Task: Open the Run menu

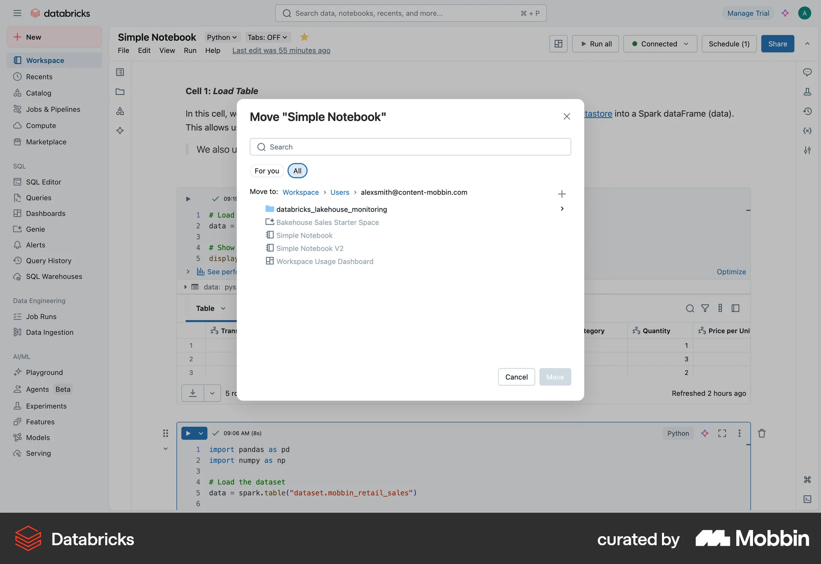Action: pyautogui.click(x=190, y=50)
